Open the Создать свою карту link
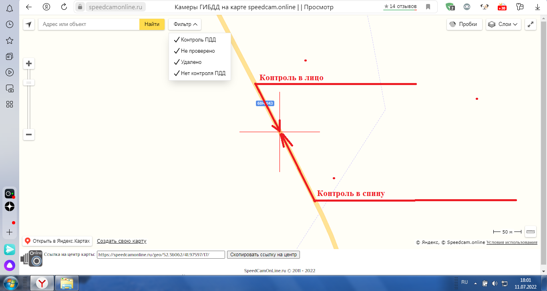547x291 pixels. (x=121, y=241)
